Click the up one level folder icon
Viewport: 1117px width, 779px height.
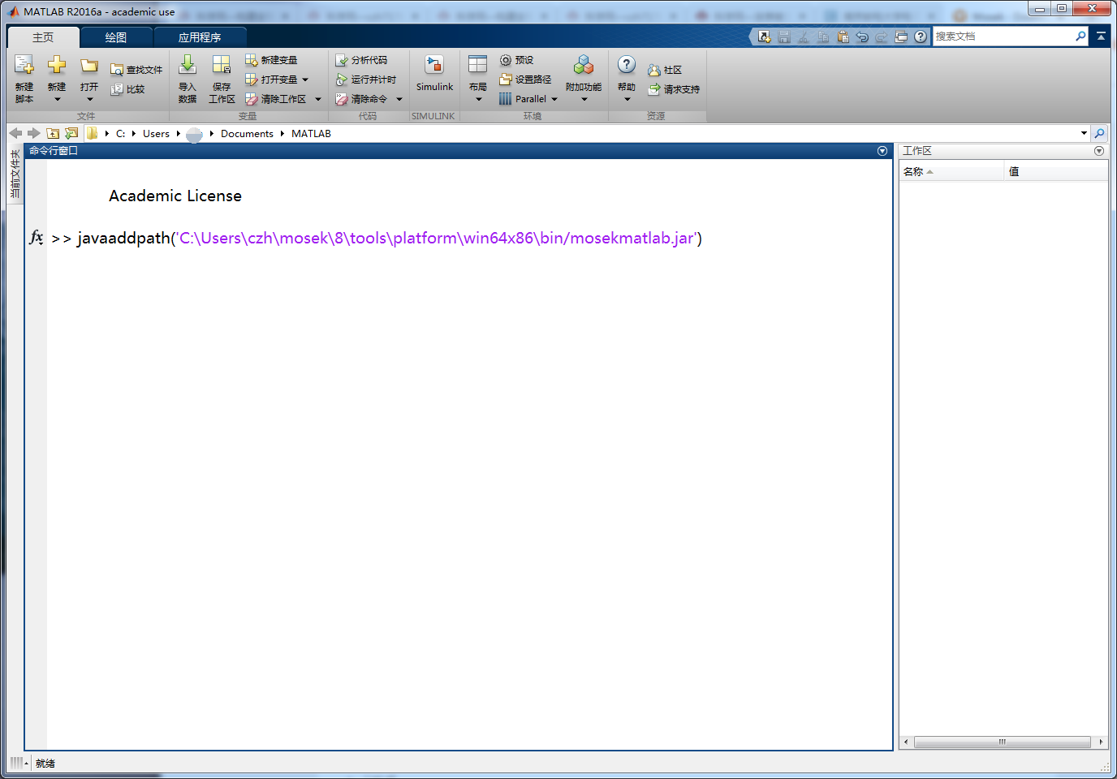click(x=53, y=133)
